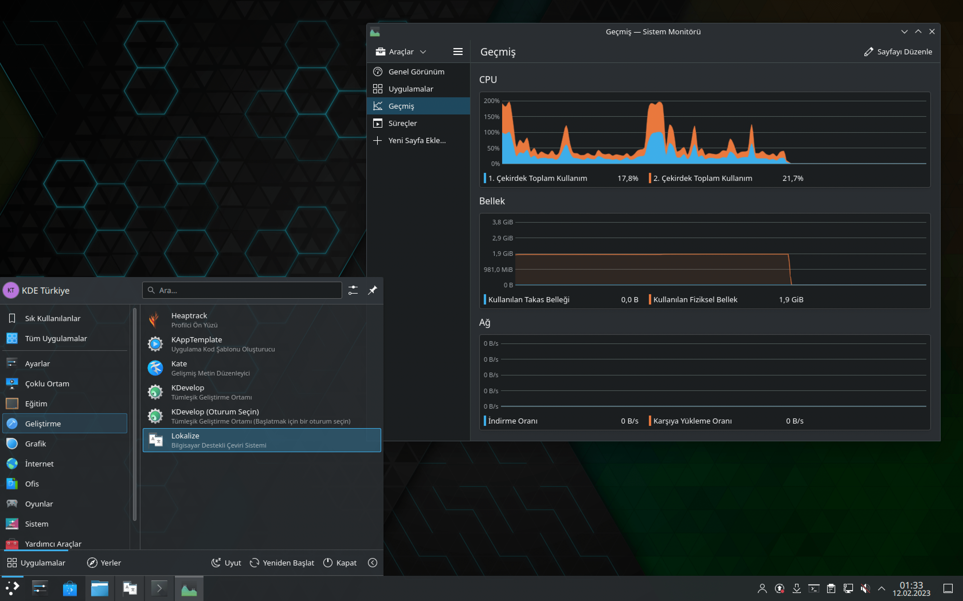Viewport: 963px width, 601px height.
Task: Pin the application launcher open
Action: click(372, 290)
